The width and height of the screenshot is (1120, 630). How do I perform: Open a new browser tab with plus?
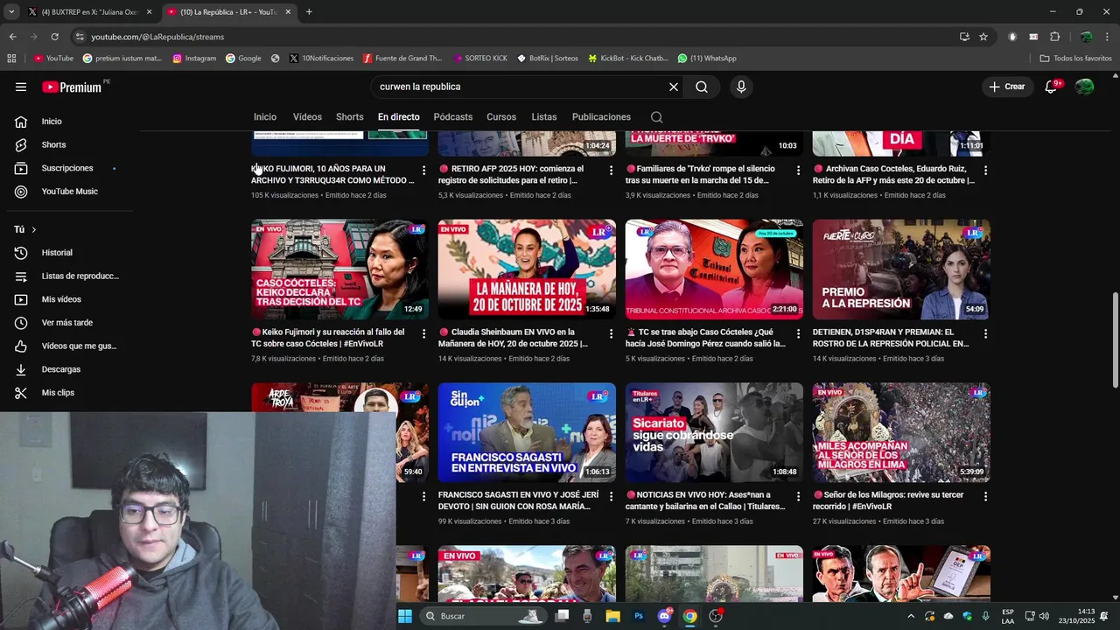point(309,12)
